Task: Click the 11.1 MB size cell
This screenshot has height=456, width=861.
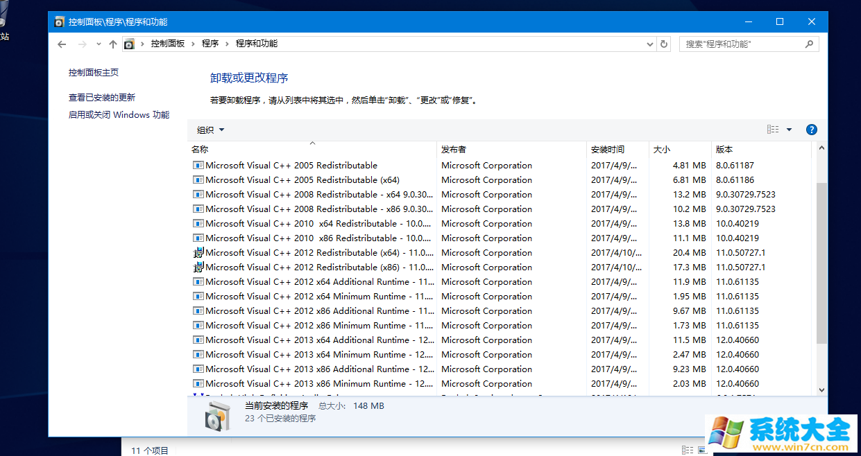Action: [x=690, y=238]
